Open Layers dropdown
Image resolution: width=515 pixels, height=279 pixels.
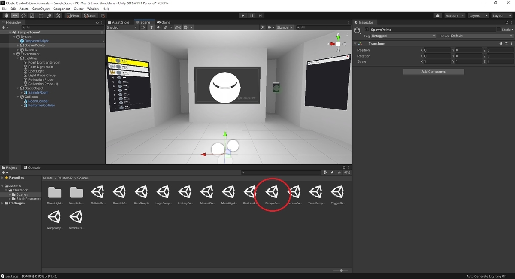(478, 15)
